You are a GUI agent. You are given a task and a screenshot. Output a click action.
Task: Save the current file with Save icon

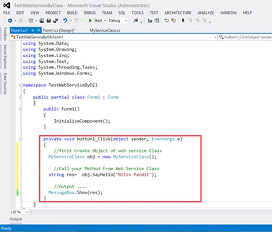pyautogui.click(x=49, y=21)
